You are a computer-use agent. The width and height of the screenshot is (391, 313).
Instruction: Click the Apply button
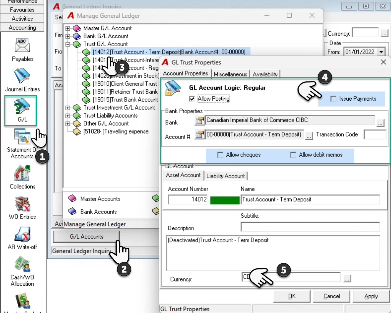(x=371, y=296)
